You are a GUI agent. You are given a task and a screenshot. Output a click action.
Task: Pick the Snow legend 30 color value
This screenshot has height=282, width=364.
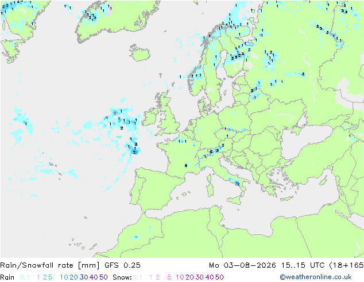tap(200, 277)
